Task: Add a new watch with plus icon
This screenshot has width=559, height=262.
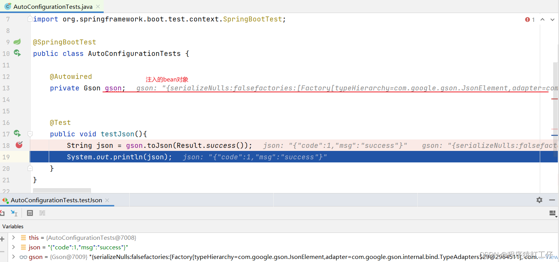Action: pyautogui.click(x=2, y=239)
